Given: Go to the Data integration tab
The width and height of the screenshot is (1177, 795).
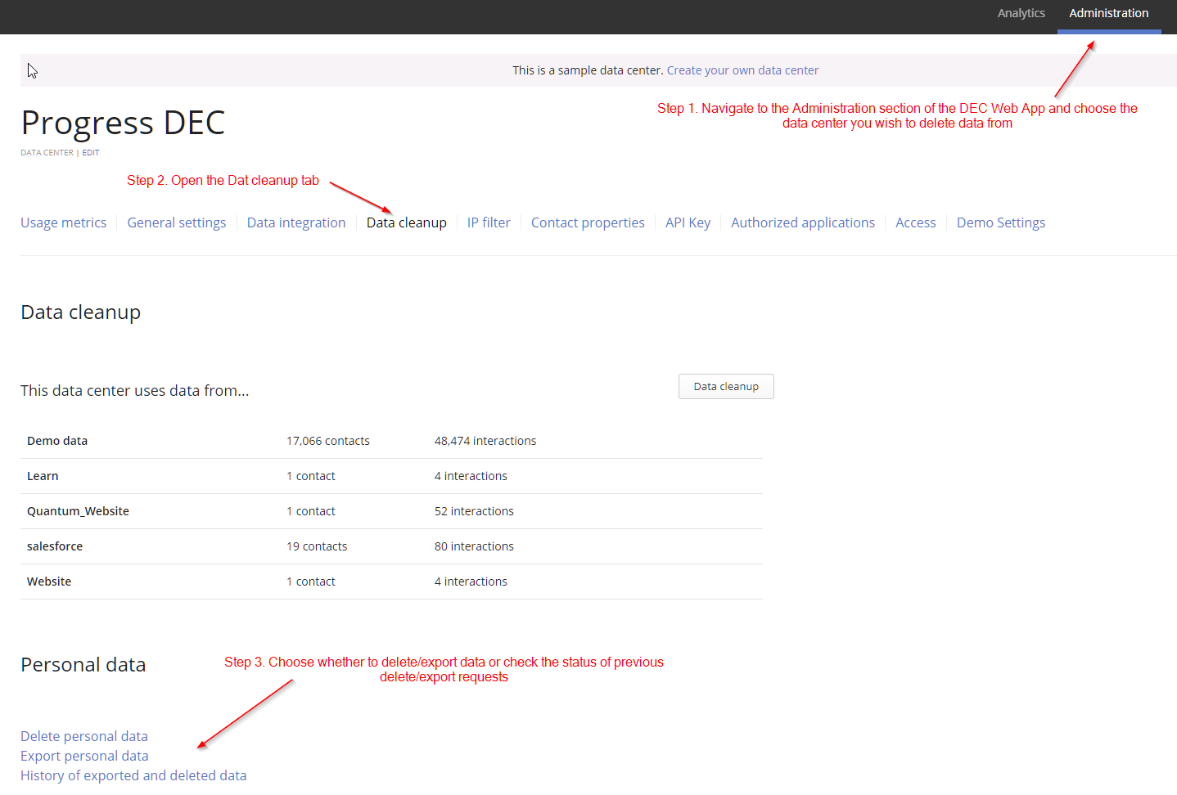Looking at the screenshot, I should click(296, 222).
